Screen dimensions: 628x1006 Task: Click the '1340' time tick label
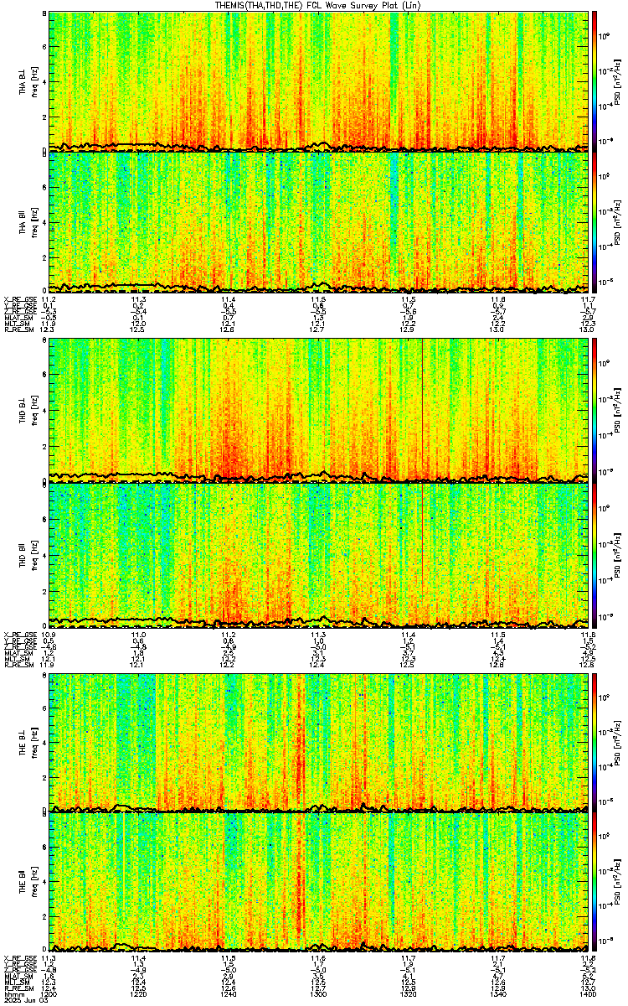[498, 994]
